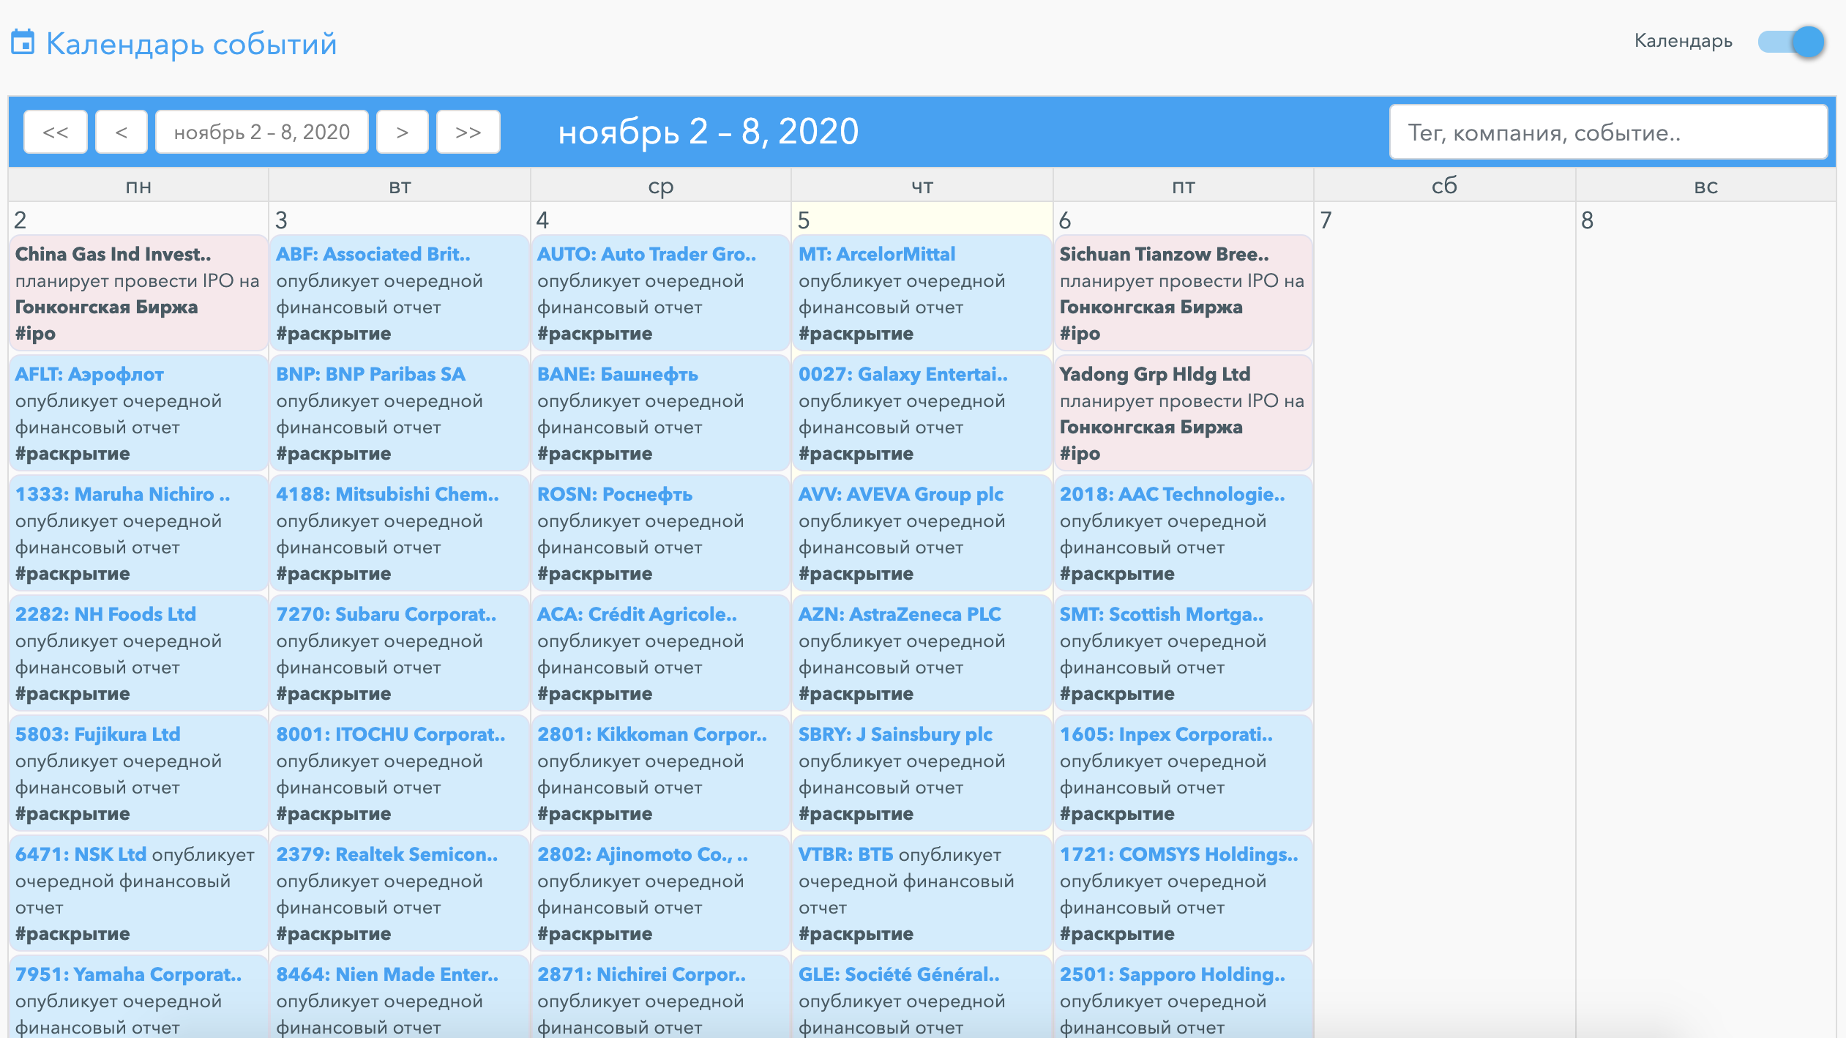This screenshot has height=1038, width=1846.
Task: Select the China Gas Ind Invest.. IPO card
Action: coord(138,293)
